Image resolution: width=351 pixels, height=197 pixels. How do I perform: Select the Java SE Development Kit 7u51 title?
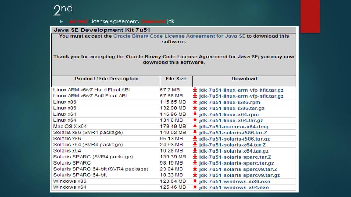pos(102,30)
